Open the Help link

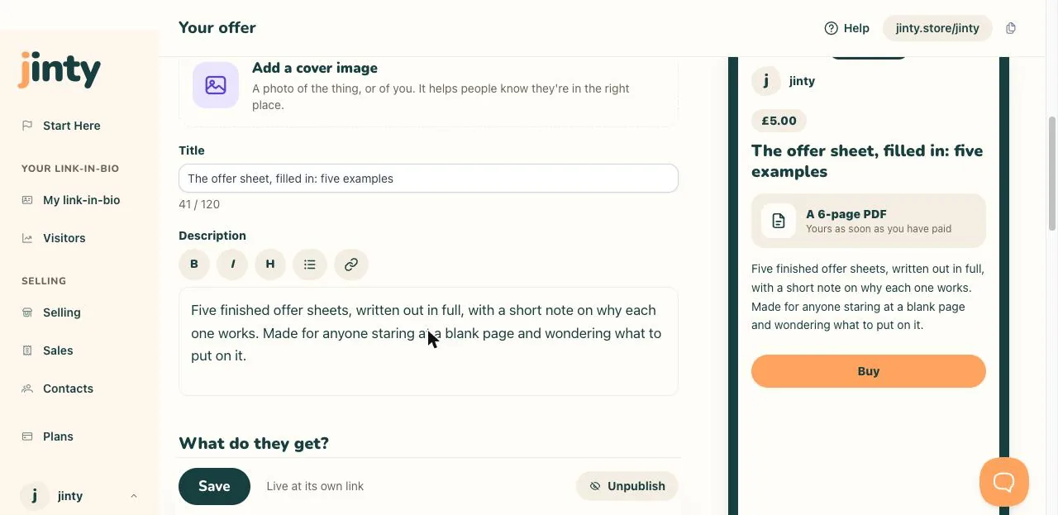point(847,28)
